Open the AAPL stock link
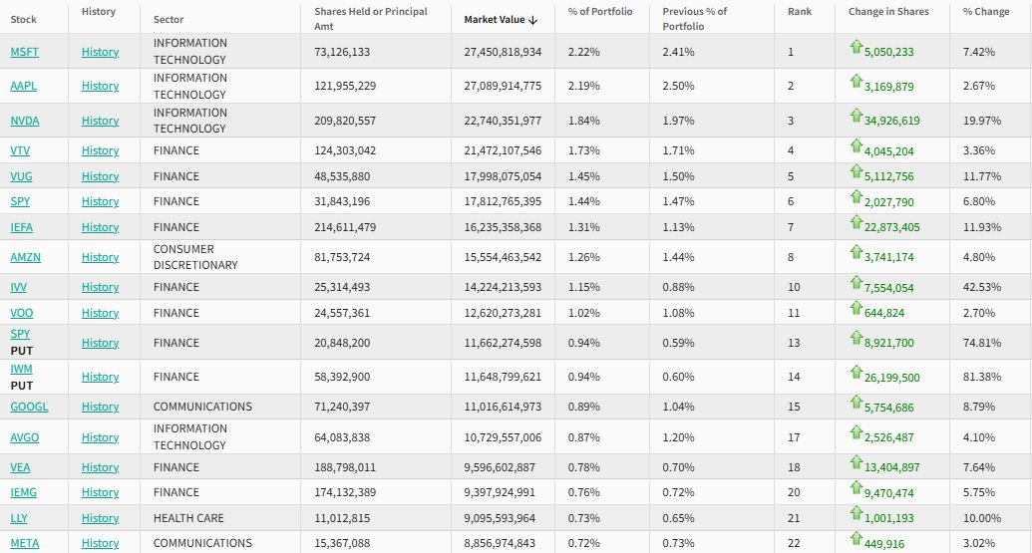The height and width of the screenshot is (553, 1032). click(x=24, y=86)
